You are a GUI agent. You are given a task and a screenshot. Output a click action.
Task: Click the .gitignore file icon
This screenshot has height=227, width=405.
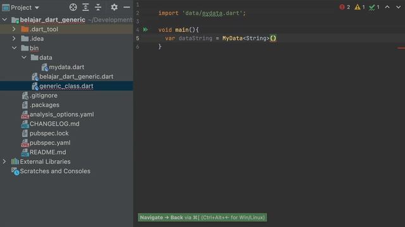(25, 96)
